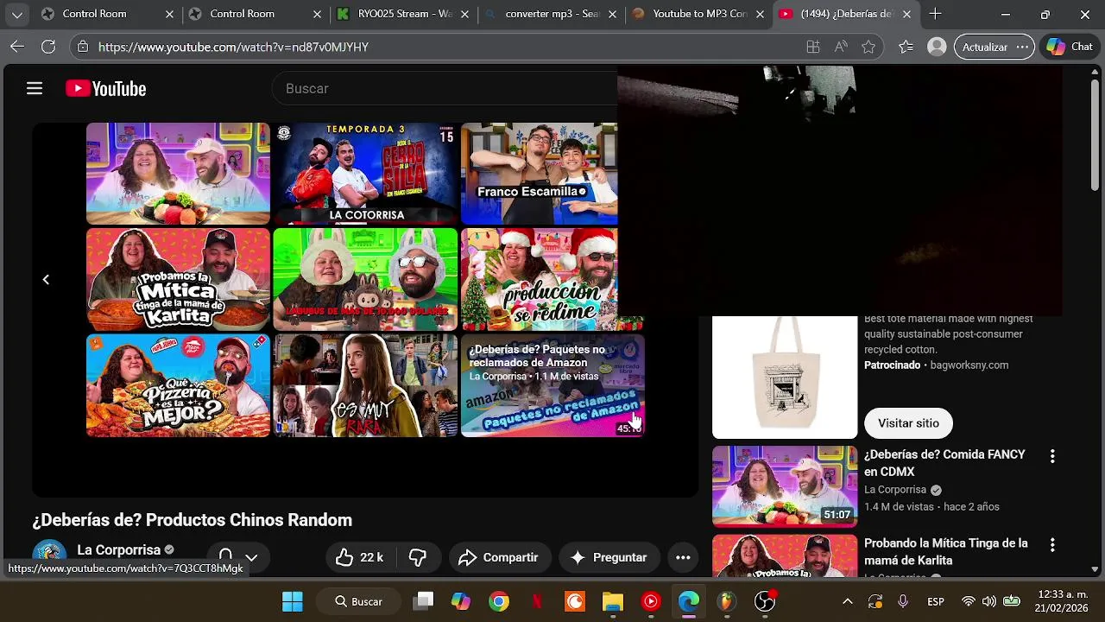Open the volume control in system tray

[x=989, y=601]
